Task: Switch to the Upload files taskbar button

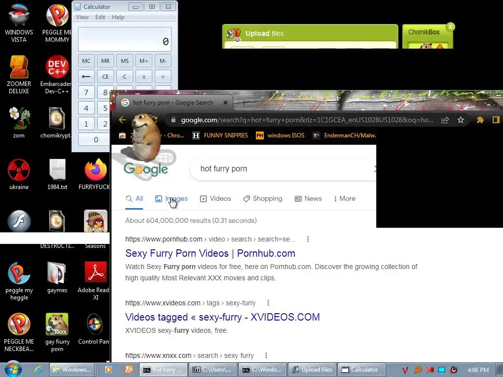Action: pos(312,370)
